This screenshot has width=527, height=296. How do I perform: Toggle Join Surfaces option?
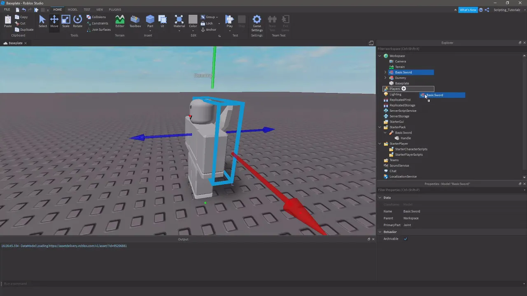click(x=98, y=30)
